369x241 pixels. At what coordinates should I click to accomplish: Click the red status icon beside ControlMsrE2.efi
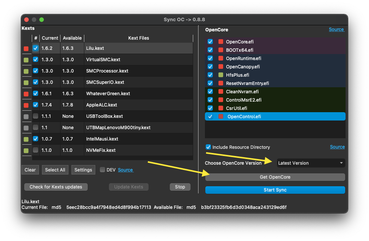tap(221, 100)
